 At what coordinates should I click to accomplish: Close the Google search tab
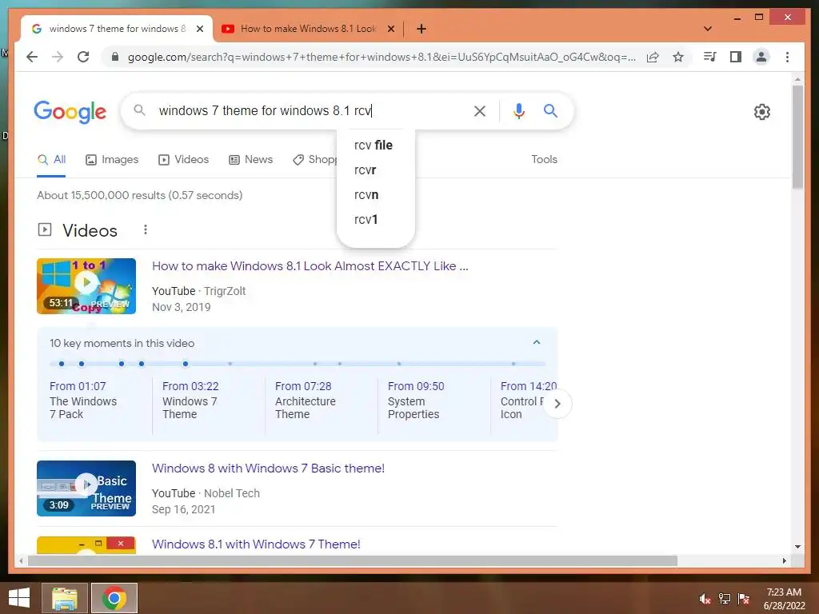(199, 29)
